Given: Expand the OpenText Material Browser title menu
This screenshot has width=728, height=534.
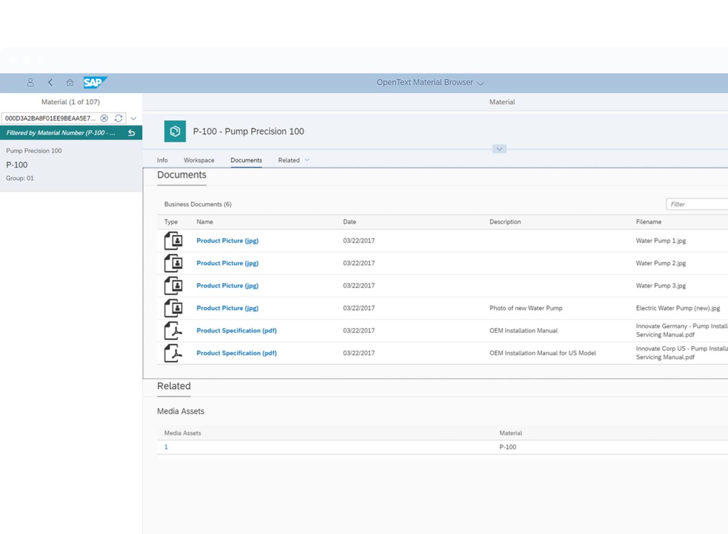Looking at the screenshot, I should [480, 83].
